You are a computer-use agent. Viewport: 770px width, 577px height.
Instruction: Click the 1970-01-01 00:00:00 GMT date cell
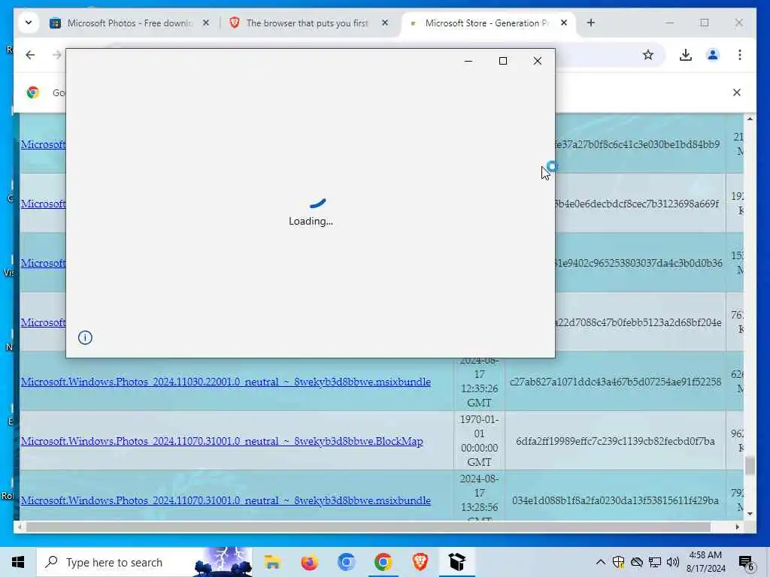479,440
